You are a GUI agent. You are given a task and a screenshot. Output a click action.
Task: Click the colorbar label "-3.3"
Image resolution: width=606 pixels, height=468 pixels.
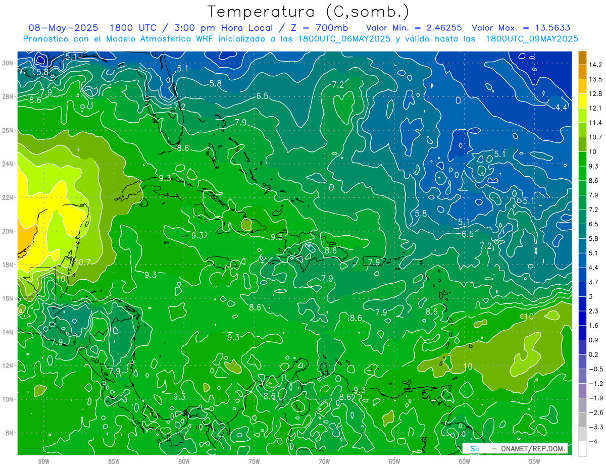click(596, 427)
